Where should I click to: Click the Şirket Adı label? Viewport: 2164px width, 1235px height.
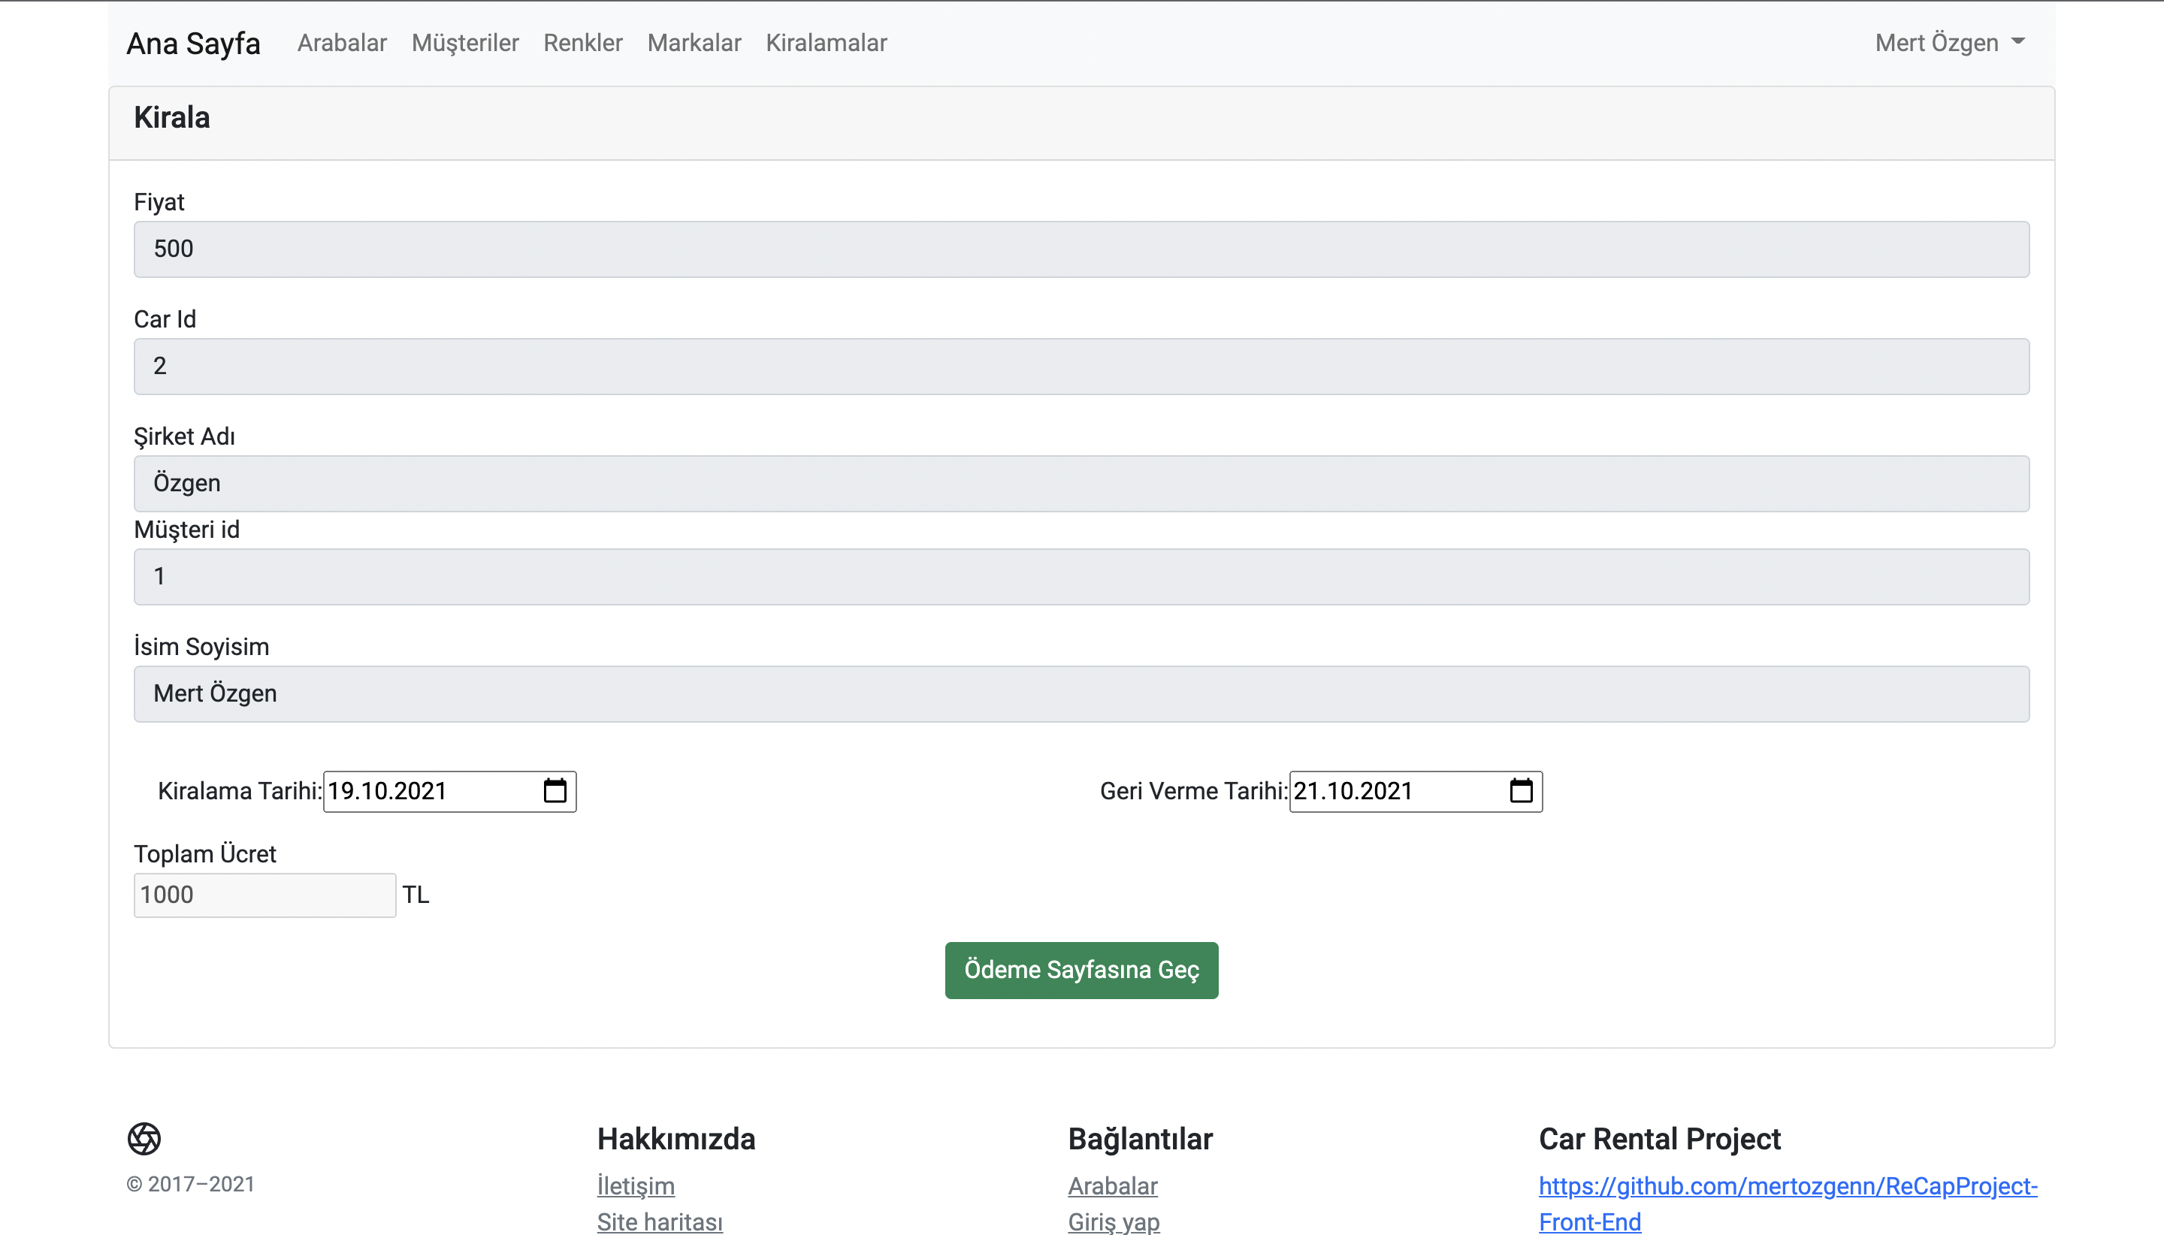(184, 436)
